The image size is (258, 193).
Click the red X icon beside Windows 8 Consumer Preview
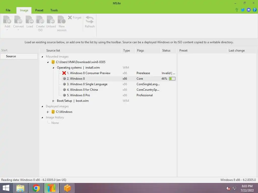click(x=64, y=73)
